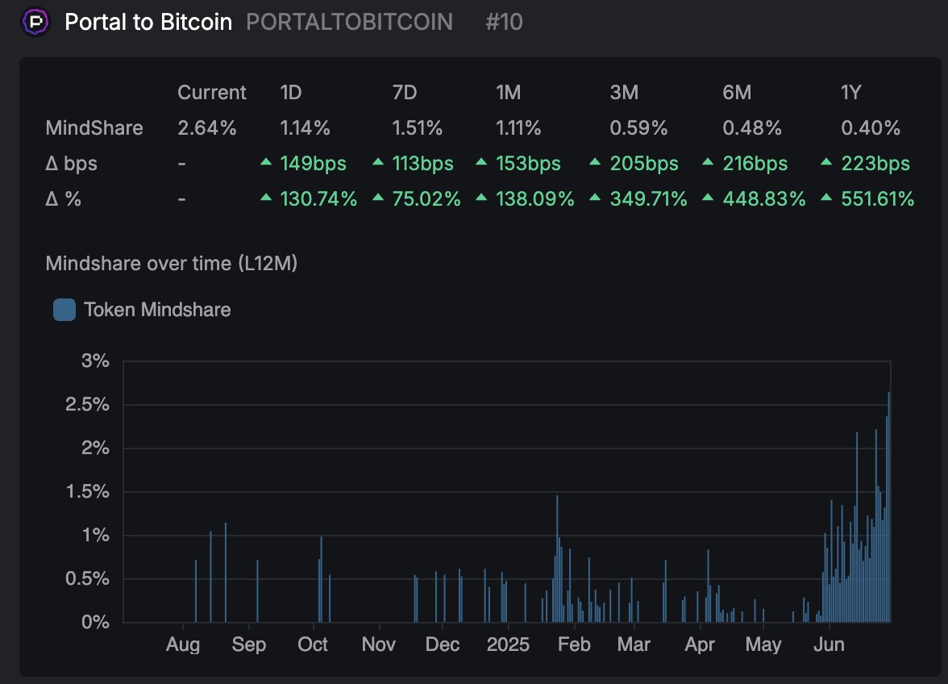
Task: Click the Apr x-axis label
Action: 700,644
